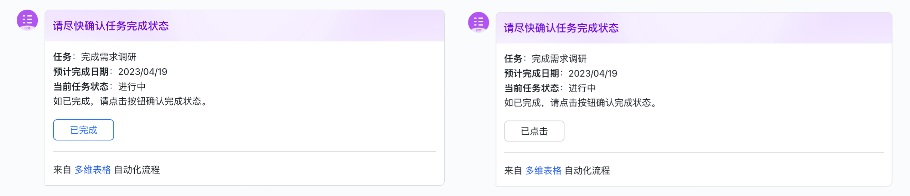Click the gray 已点击 button
This screenshot has width=910, height=196.
pos(534,131)
